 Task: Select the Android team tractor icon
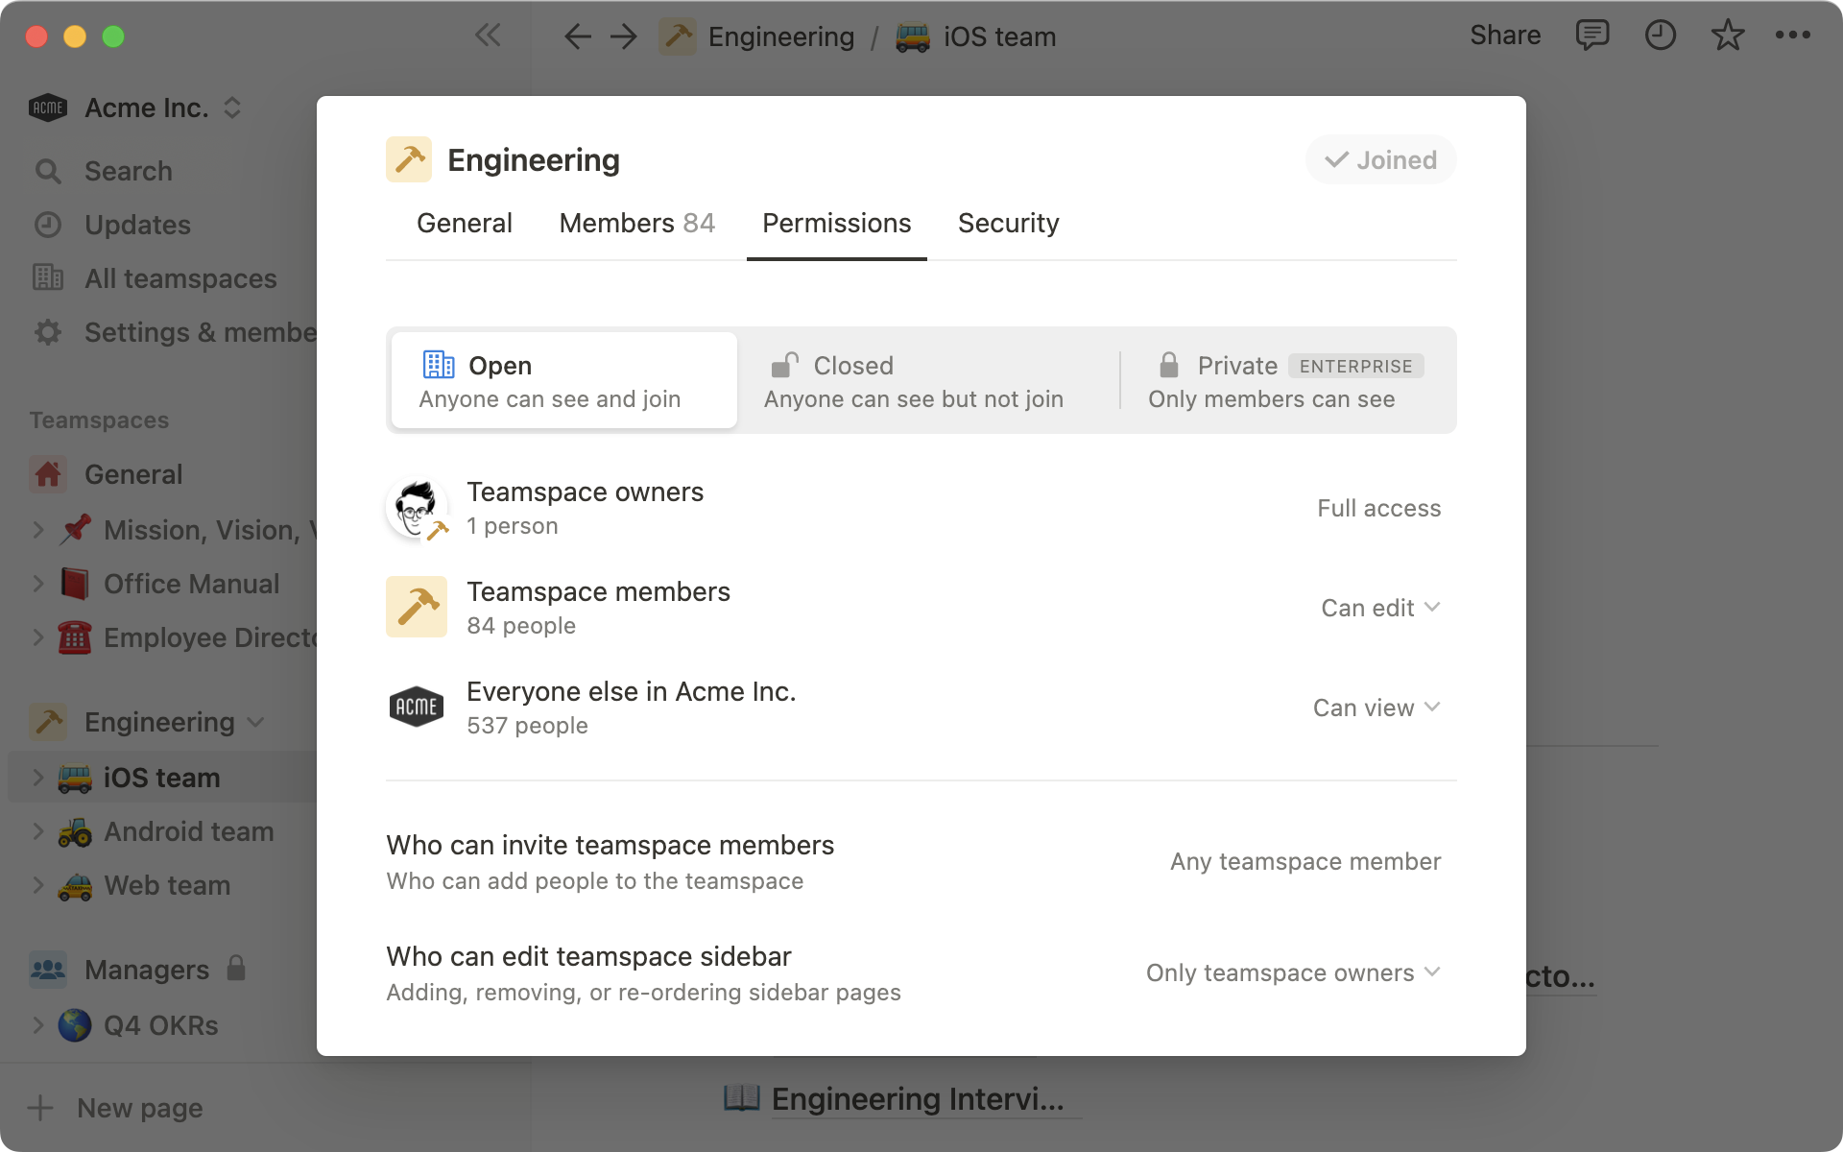75,831
